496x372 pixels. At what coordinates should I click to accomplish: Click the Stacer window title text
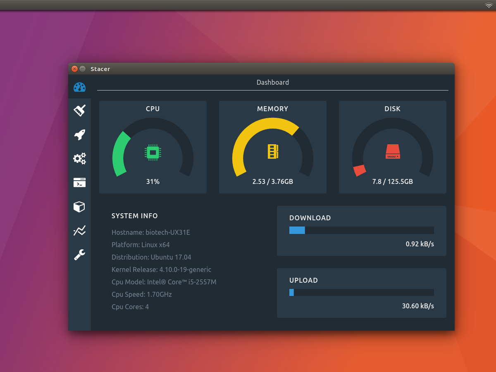point(100,69)
